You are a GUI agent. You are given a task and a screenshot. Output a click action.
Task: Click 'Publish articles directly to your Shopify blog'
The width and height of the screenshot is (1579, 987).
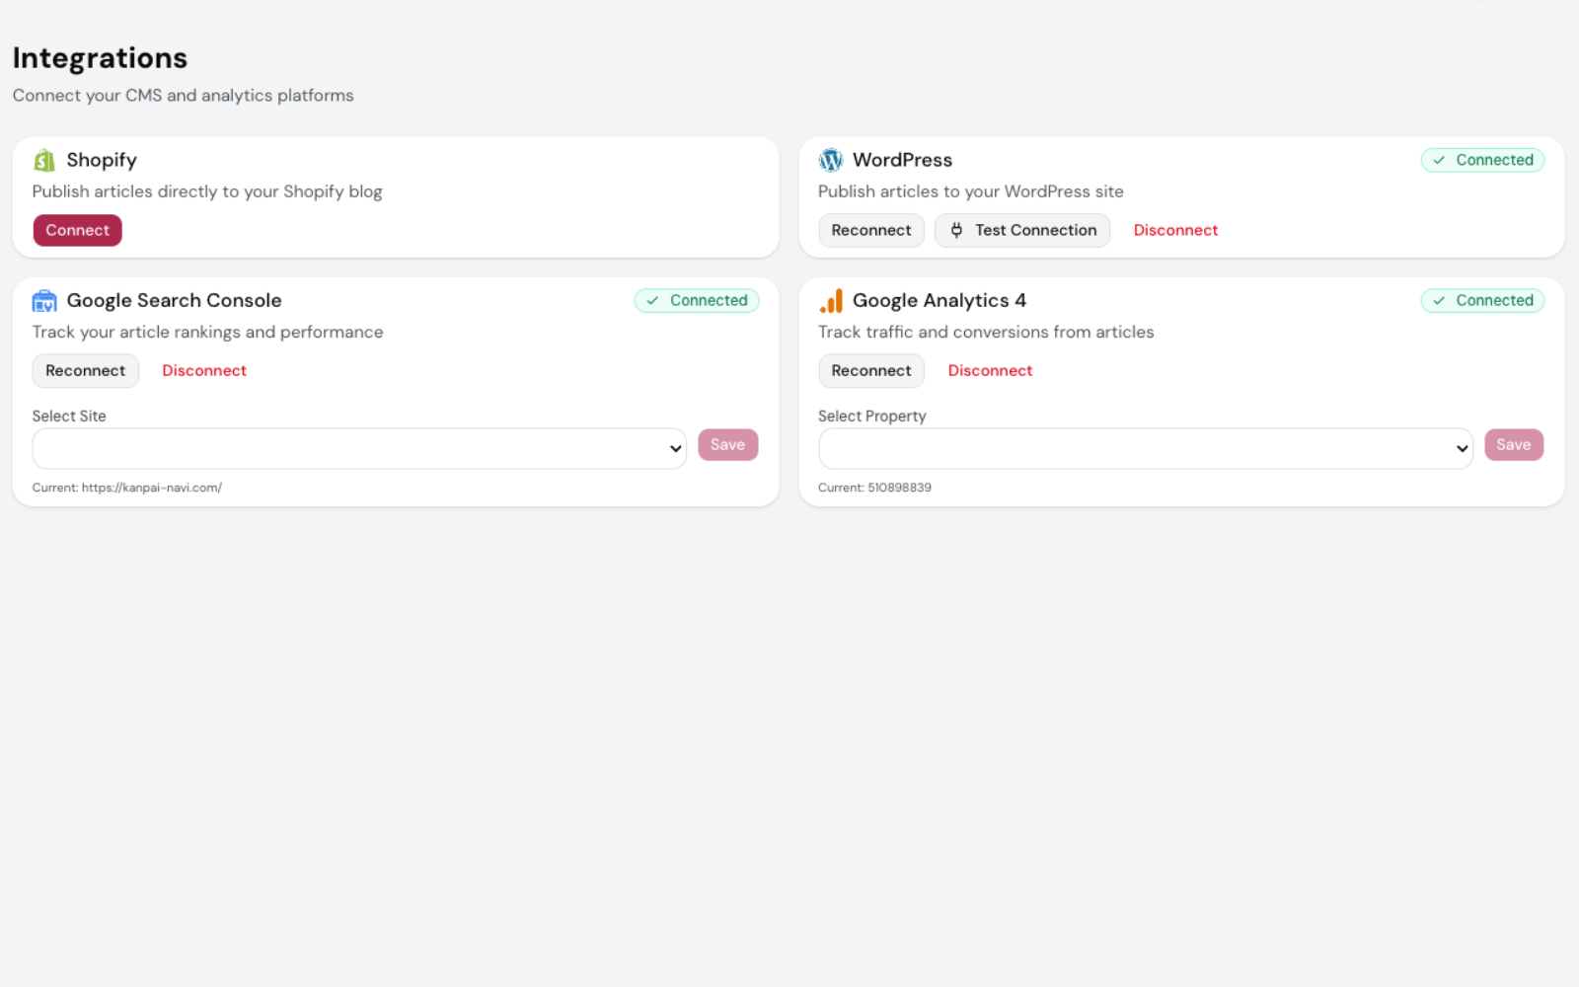click(x=207, y=191)
